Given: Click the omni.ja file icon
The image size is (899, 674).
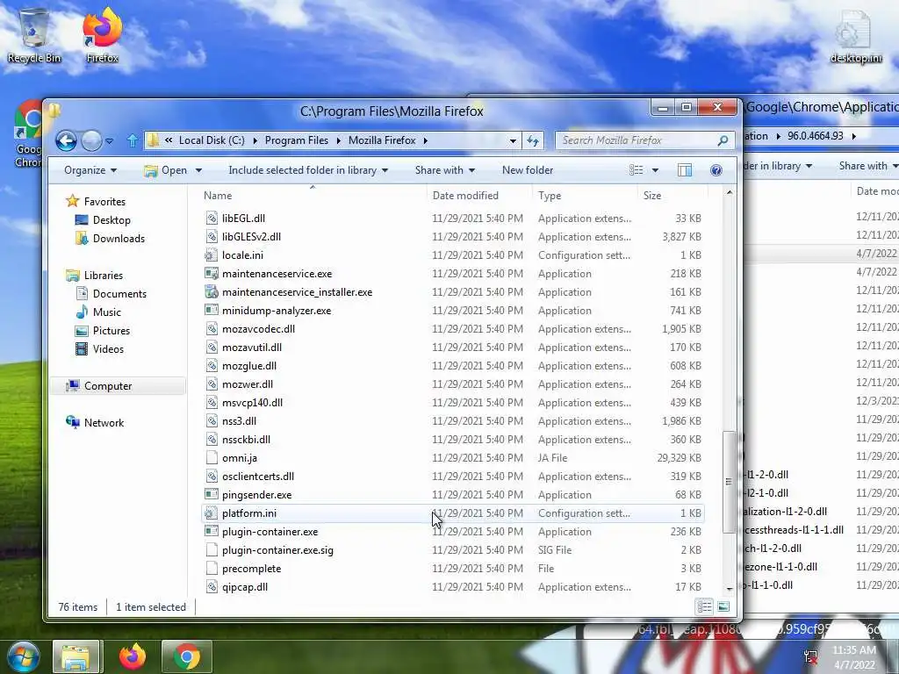Looking at the screenshot, I should [212, 458].
